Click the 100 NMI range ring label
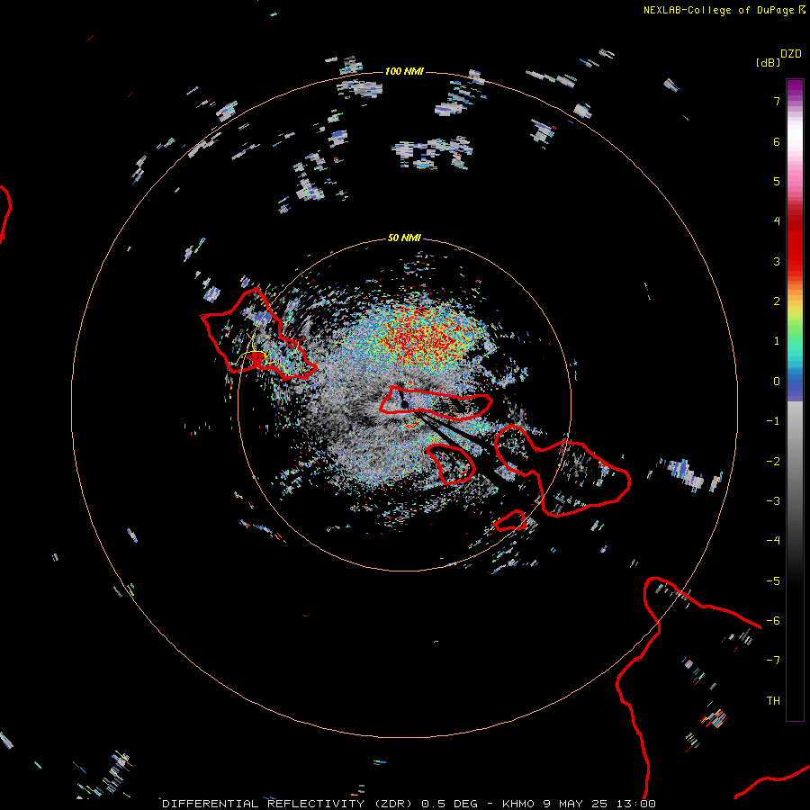 pyautogui.click(x=404, y=71)
